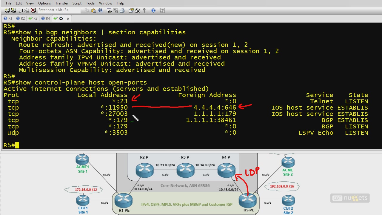Open the Transfer menu

click(61, 3)
